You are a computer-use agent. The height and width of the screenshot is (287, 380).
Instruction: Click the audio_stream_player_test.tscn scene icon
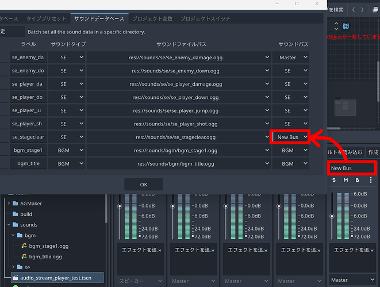[15, 277]
